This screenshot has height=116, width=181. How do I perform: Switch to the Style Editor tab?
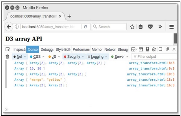pyautogui.click(x=63, y=50)
